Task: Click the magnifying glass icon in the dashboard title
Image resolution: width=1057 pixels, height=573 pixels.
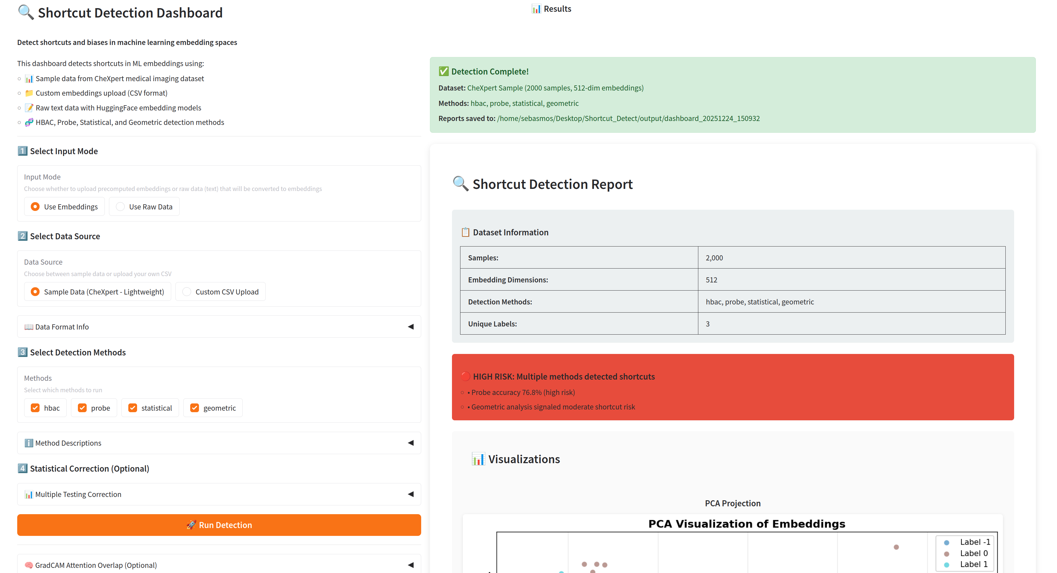Action: click(x=25, y=12)
